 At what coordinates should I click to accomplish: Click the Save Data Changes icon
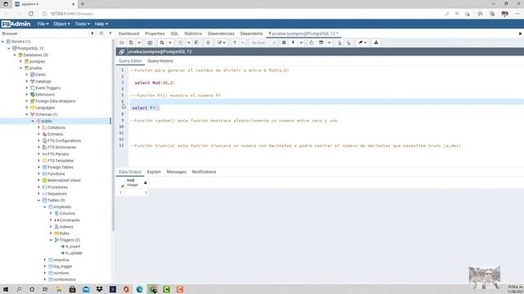point(150,42)
